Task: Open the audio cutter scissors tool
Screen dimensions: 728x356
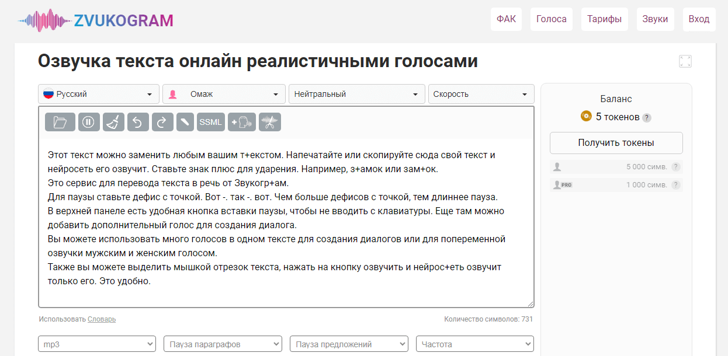Action: point(270,122)
